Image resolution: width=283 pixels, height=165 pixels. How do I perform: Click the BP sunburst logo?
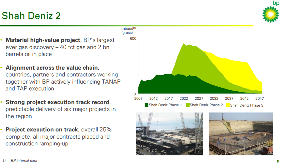(x=270, y=14)
